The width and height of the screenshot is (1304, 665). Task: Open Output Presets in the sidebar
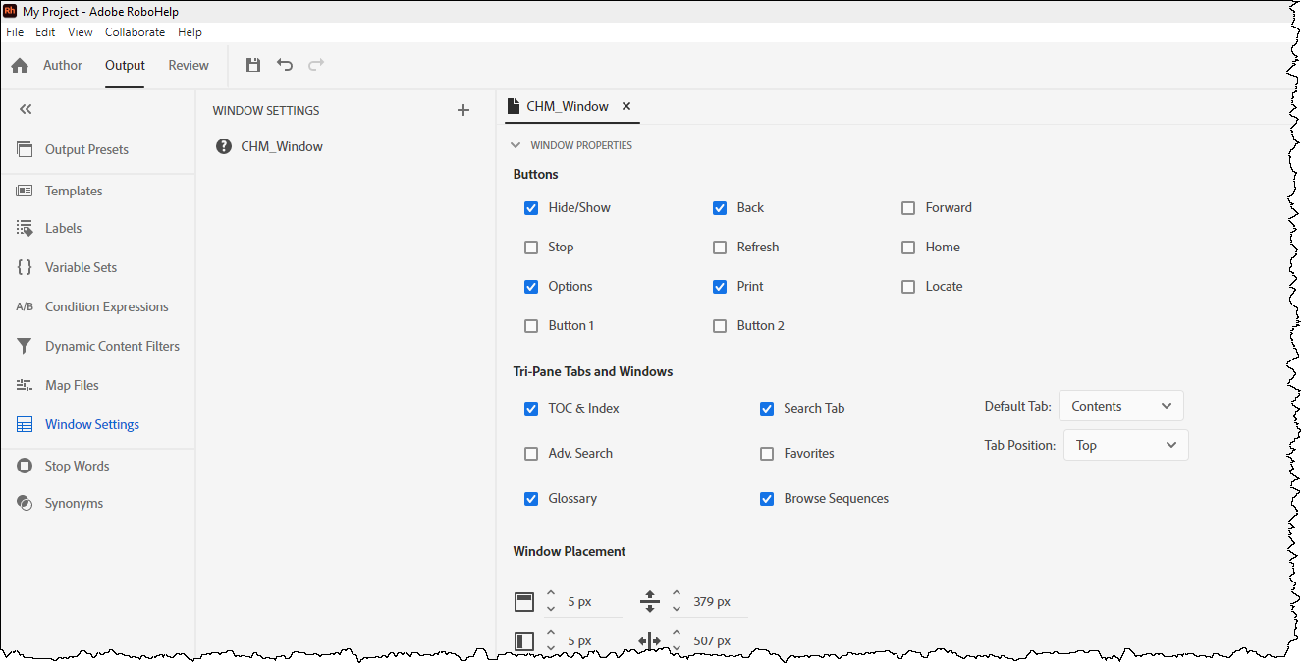[86, 149]
